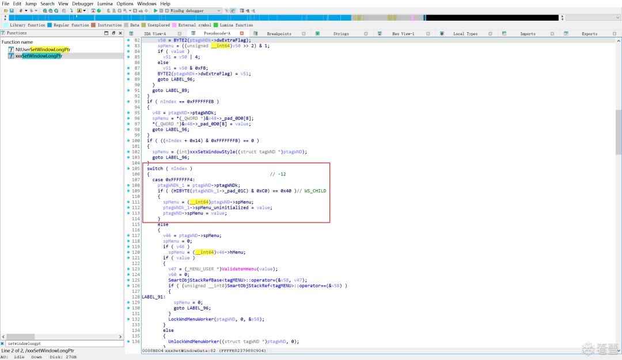The image size is (622, 360).
Task: Click the cyan Library function color swatch
Action: pyautogui.click(x=6, y=25)
